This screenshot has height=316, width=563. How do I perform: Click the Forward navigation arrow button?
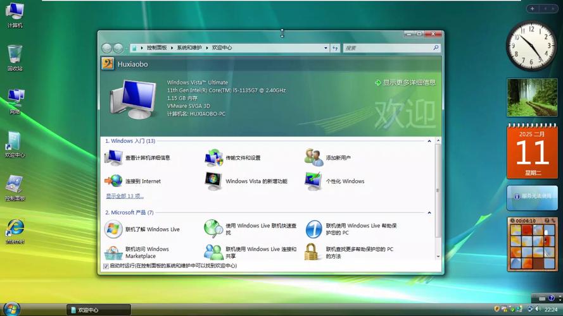(x=118, y=47)
